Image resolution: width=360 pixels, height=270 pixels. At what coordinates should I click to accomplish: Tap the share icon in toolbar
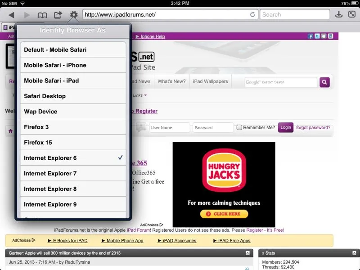(58, 15)
